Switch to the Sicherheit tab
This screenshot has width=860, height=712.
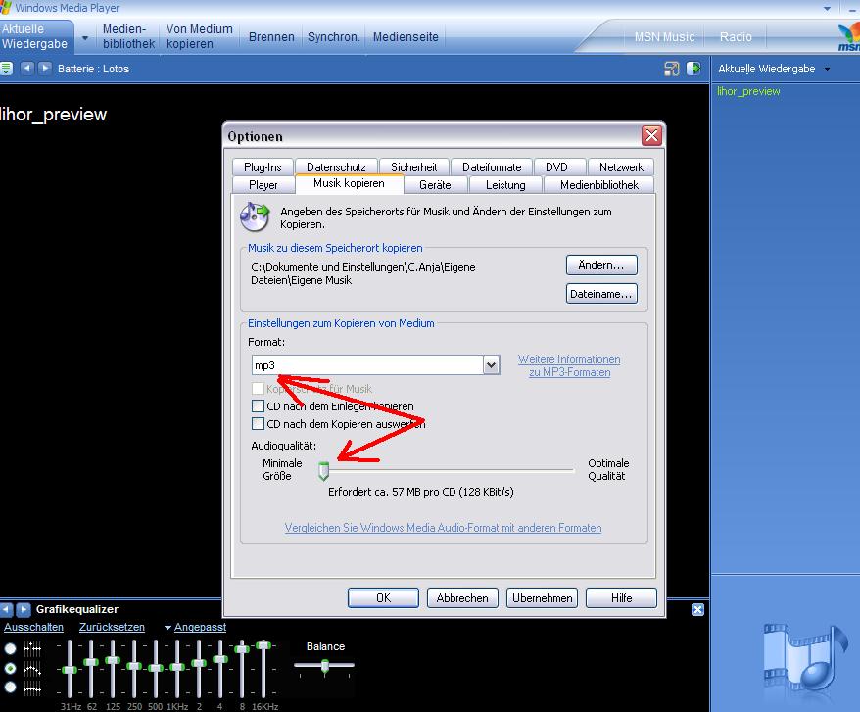414,166
